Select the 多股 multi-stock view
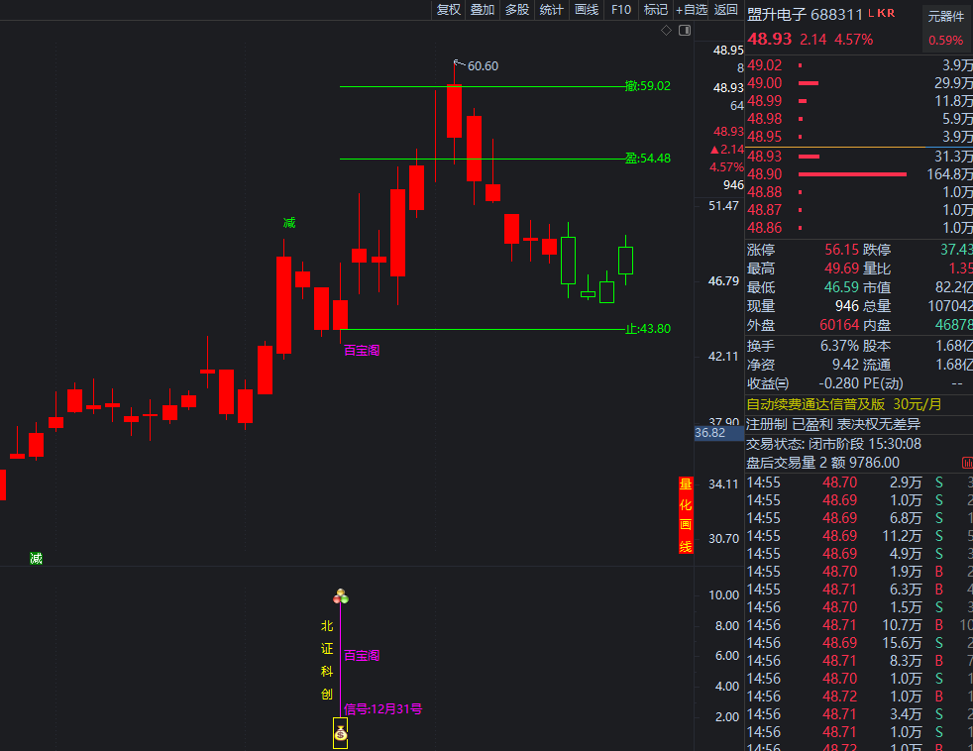 pos(517,10)
